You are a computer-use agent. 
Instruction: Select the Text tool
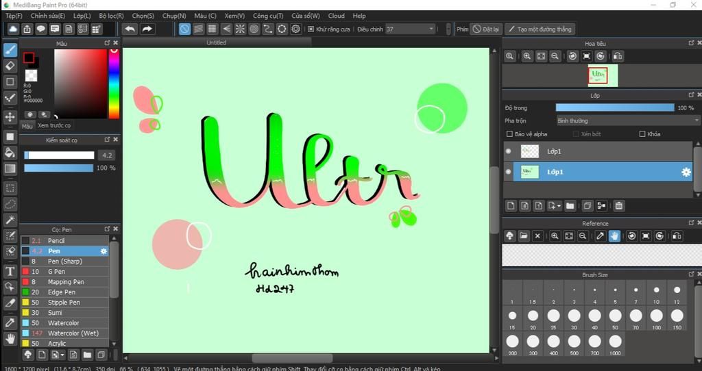[10, 271]
